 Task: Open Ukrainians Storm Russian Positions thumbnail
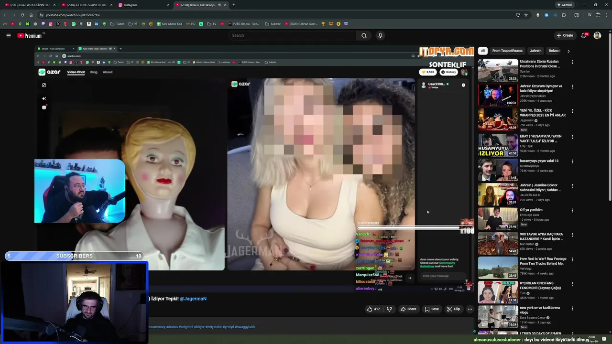tap(498, 71)
